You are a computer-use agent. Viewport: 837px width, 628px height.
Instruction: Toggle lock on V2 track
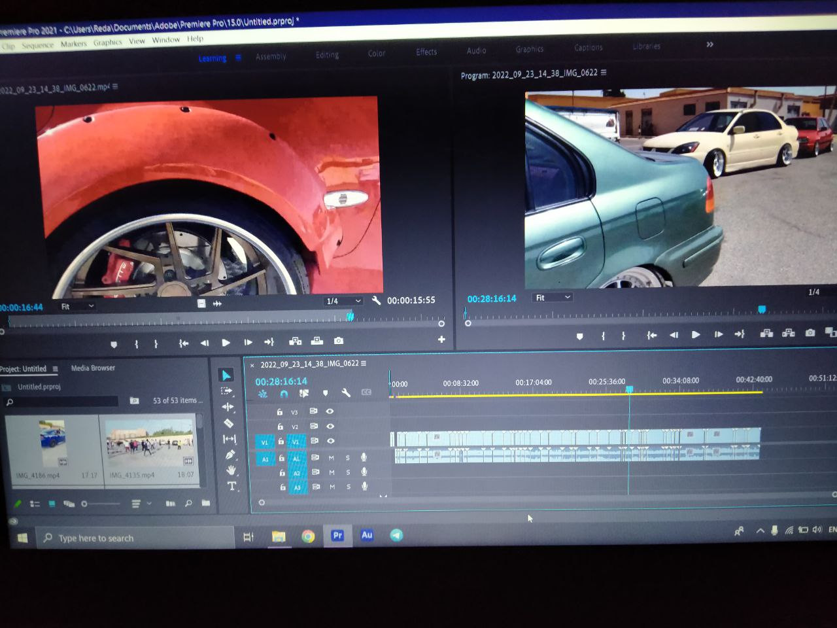(280, 427)
